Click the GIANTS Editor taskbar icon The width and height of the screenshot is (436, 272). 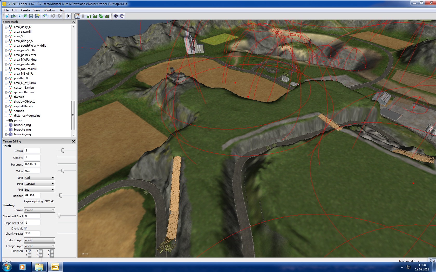point(55,267)
